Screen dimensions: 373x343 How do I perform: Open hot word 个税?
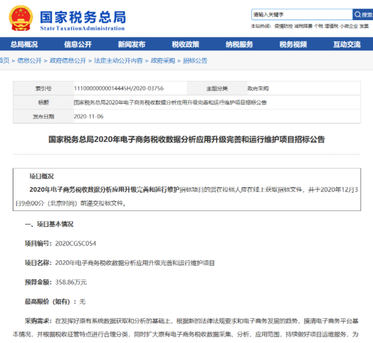(x=319, y=26)
